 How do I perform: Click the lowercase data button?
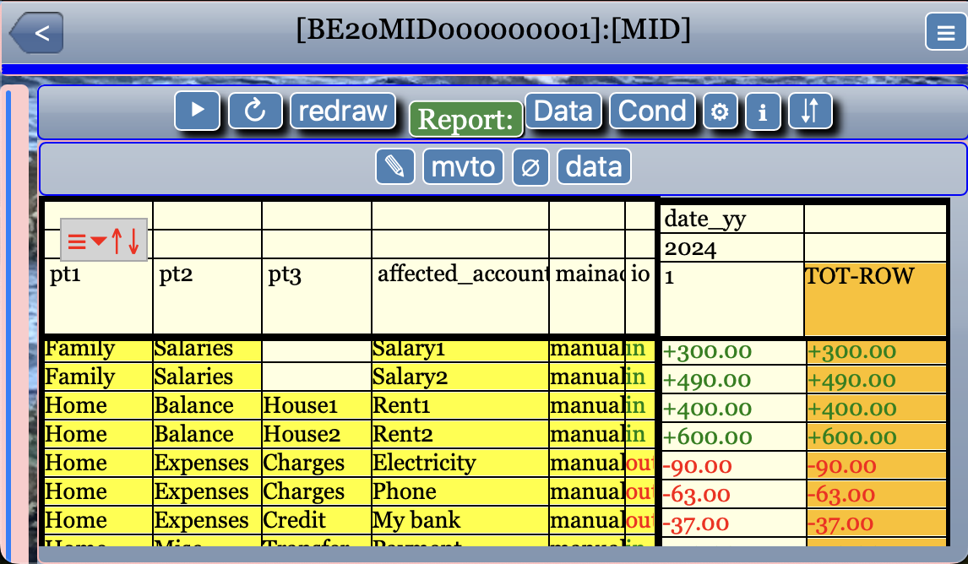pyautogui.click(x=594, y=166)
